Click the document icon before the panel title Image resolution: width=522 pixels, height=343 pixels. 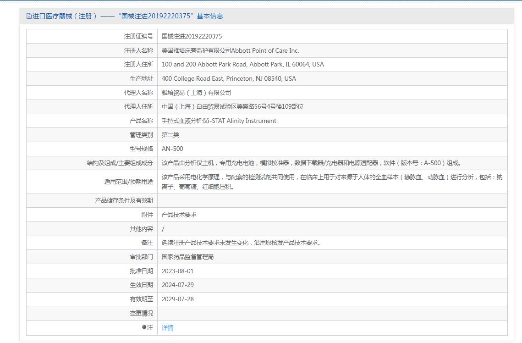click(x=29, y=16)
